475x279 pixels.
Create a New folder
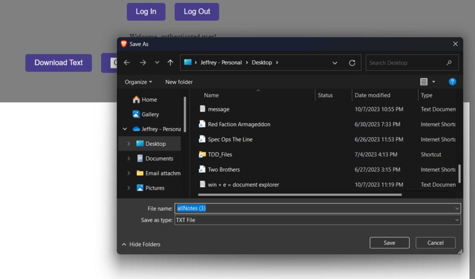pyautogui.click(x=179, y=82)
